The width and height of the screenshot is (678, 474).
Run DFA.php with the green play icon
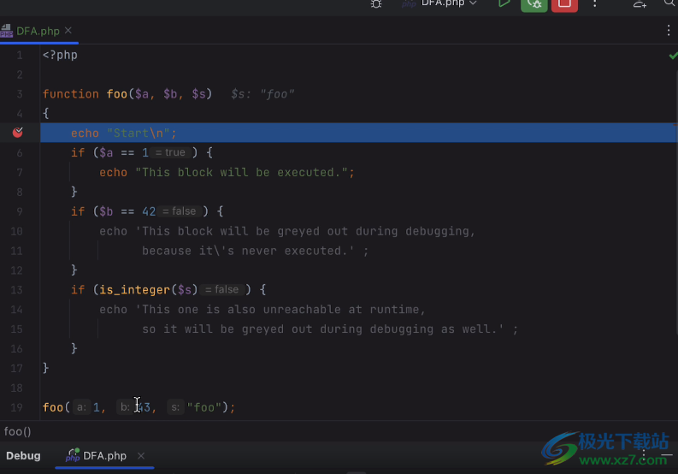pos(504,3)
